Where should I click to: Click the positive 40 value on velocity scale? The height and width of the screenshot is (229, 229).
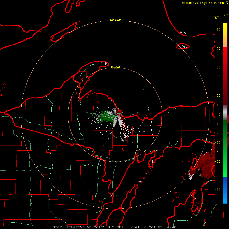pyautogui.click(x=219, y=77)
